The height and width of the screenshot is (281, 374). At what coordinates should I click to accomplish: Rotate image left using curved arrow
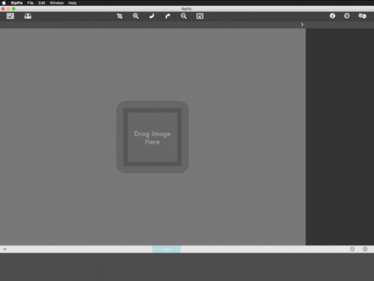[152, 16]
